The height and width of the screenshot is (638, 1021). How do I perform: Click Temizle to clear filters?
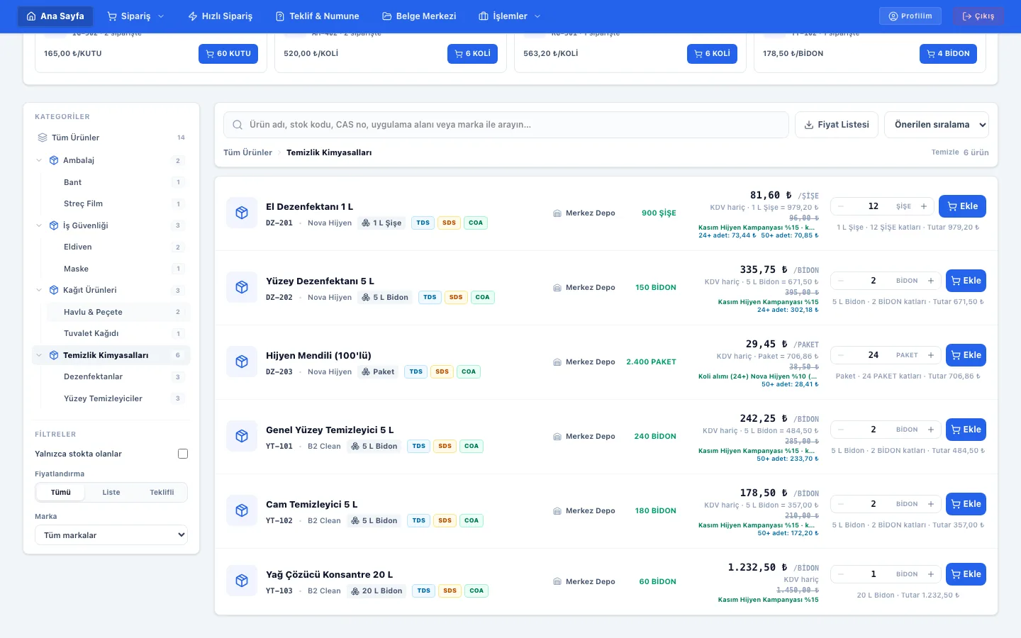945,152
